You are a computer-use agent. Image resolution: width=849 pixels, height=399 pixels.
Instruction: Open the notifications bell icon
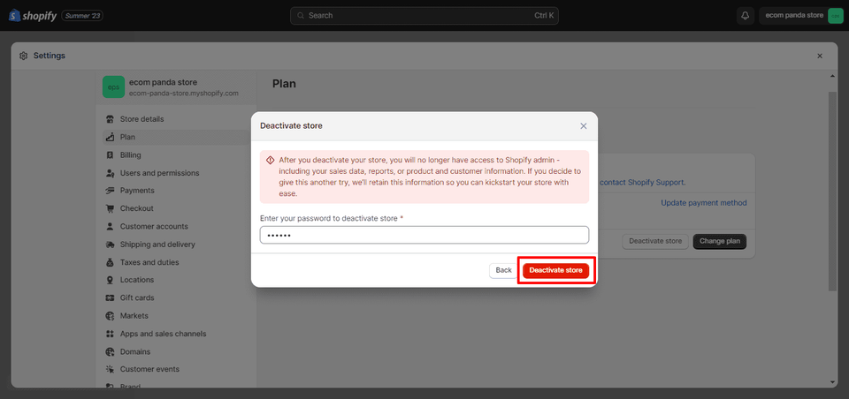point(746,16)
